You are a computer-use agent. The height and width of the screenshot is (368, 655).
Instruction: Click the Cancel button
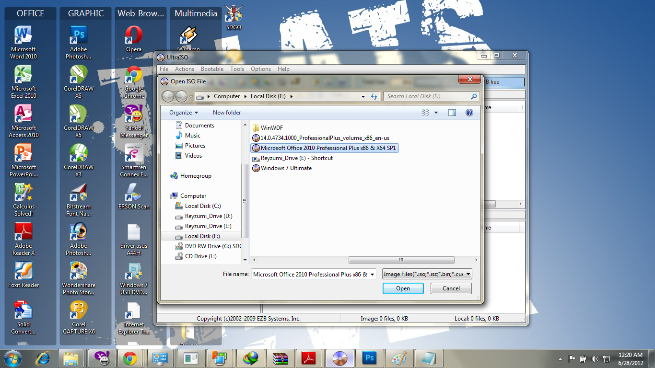tap(451, 288)
